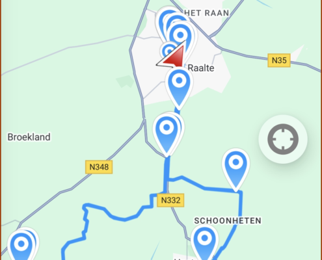This screenshot has width=322, height=260.
Task: Click the small pin left of red arrow
Action: (168, 51)
